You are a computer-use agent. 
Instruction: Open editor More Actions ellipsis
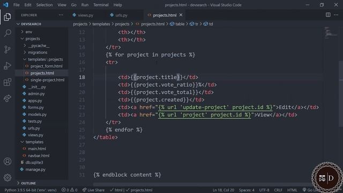[x=336, y=15]
